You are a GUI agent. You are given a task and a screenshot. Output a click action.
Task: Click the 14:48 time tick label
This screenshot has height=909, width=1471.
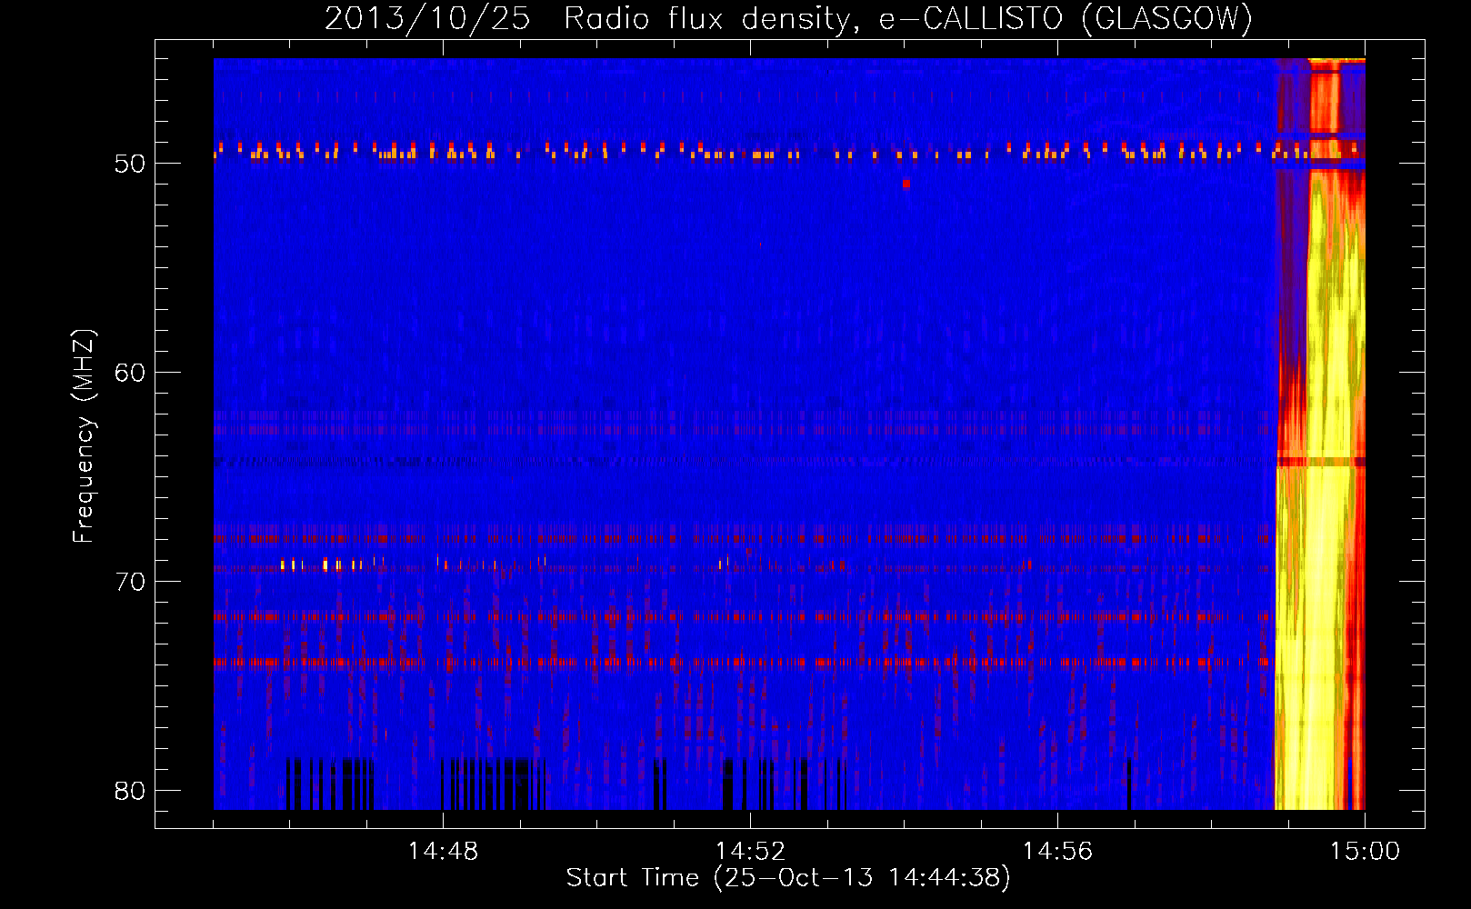click(x=443, y=852)
